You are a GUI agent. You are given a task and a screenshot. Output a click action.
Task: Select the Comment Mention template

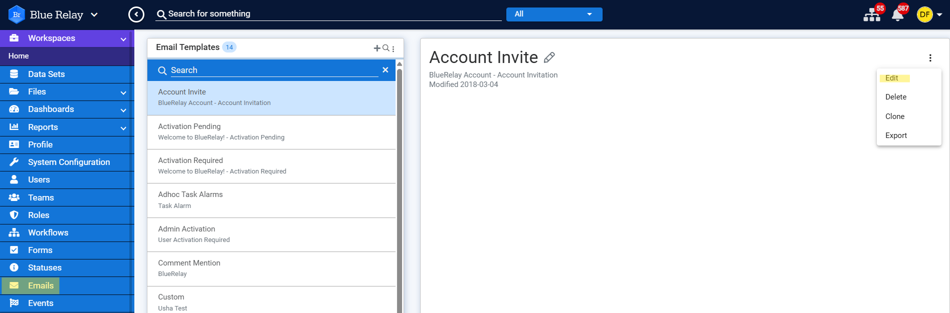pos(271,268)
